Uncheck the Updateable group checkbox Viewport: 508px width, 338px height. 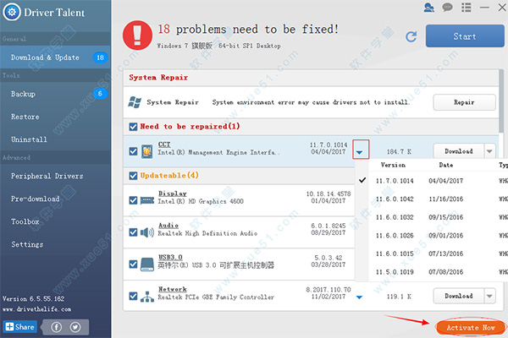133,176
